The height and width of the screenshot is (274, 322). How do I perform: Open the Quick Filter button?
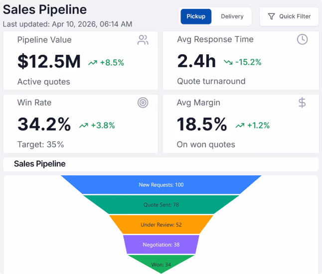pos(289,16)
